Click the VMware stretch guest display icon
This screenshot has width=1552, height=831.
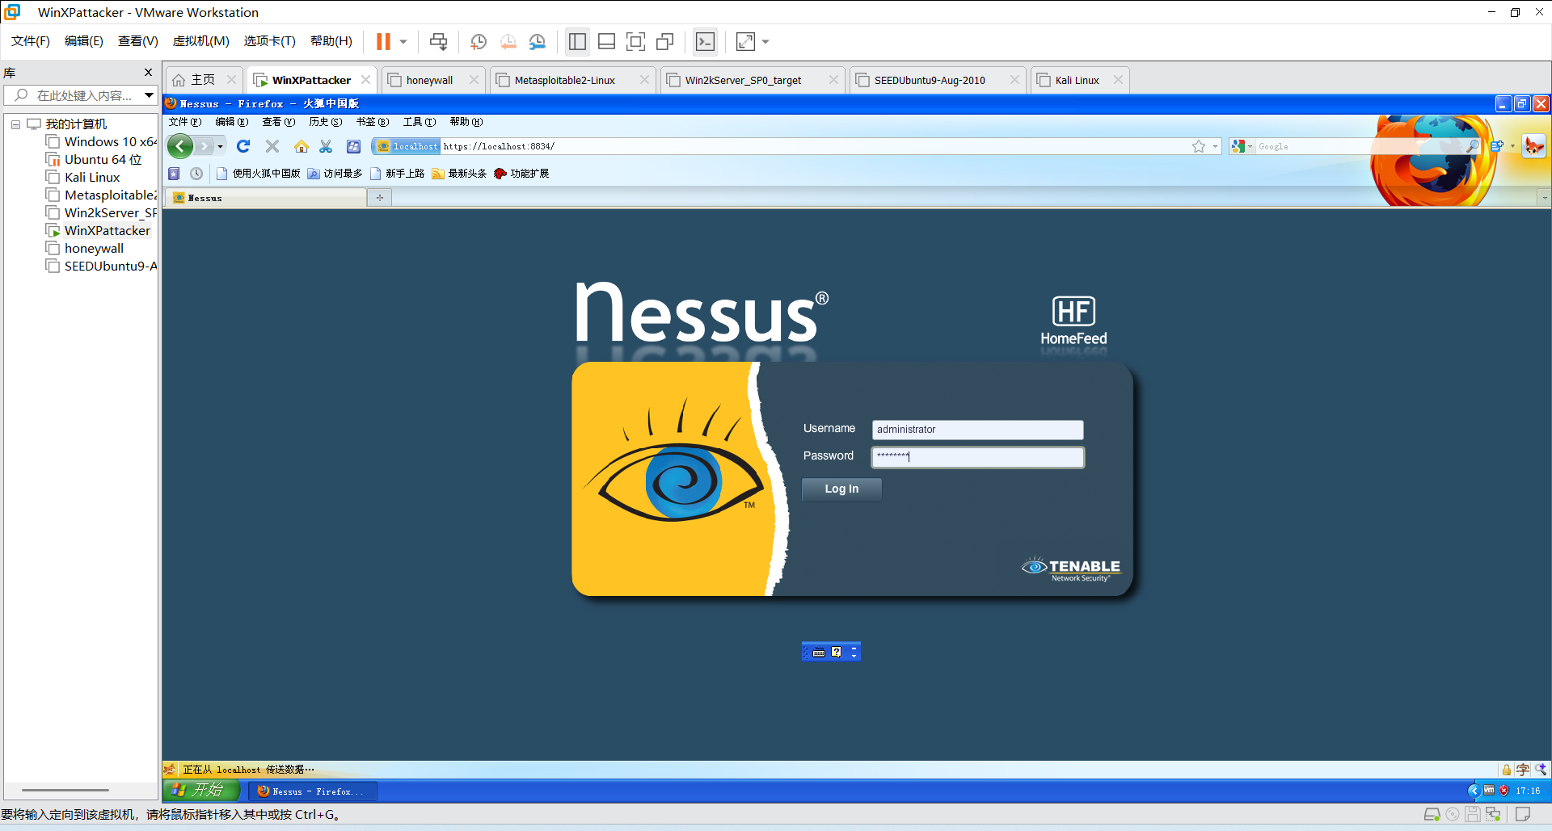(745, 41)
